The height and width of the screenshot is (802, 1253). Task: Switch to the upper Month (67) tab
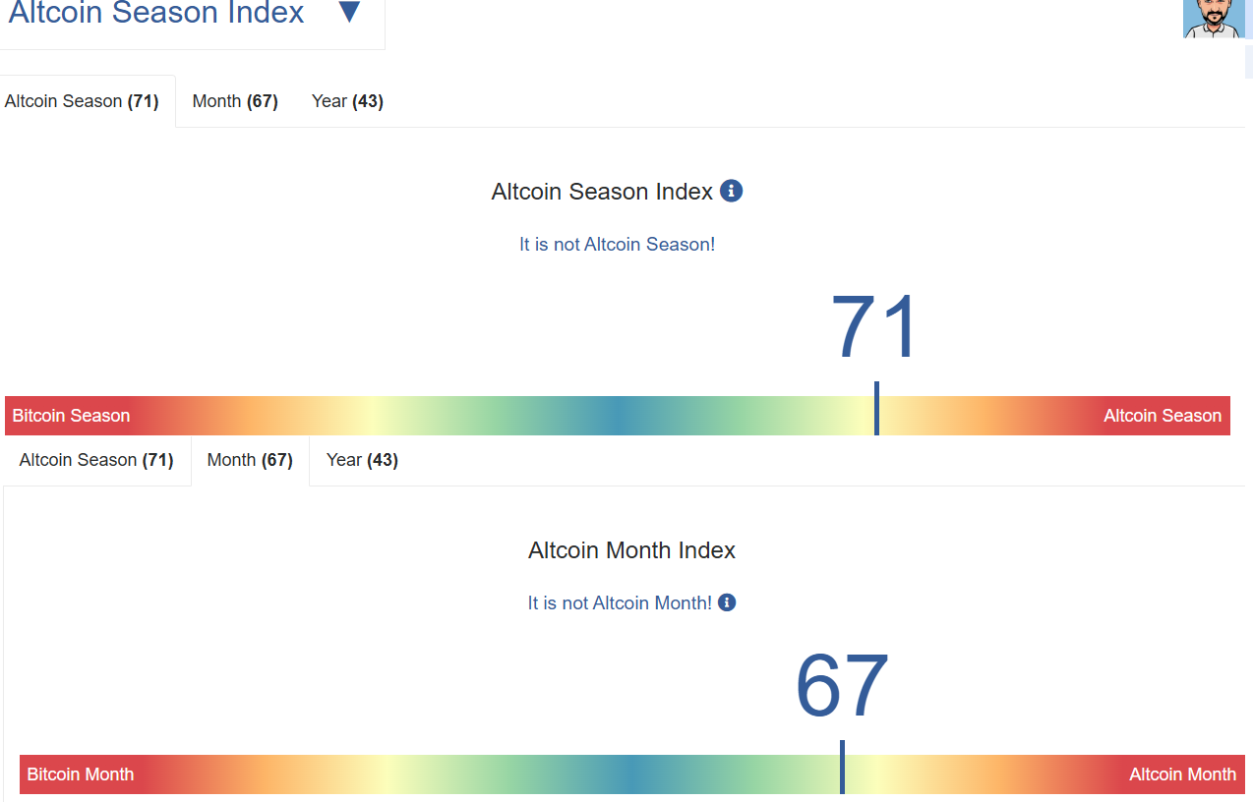(x=235, y=101)
